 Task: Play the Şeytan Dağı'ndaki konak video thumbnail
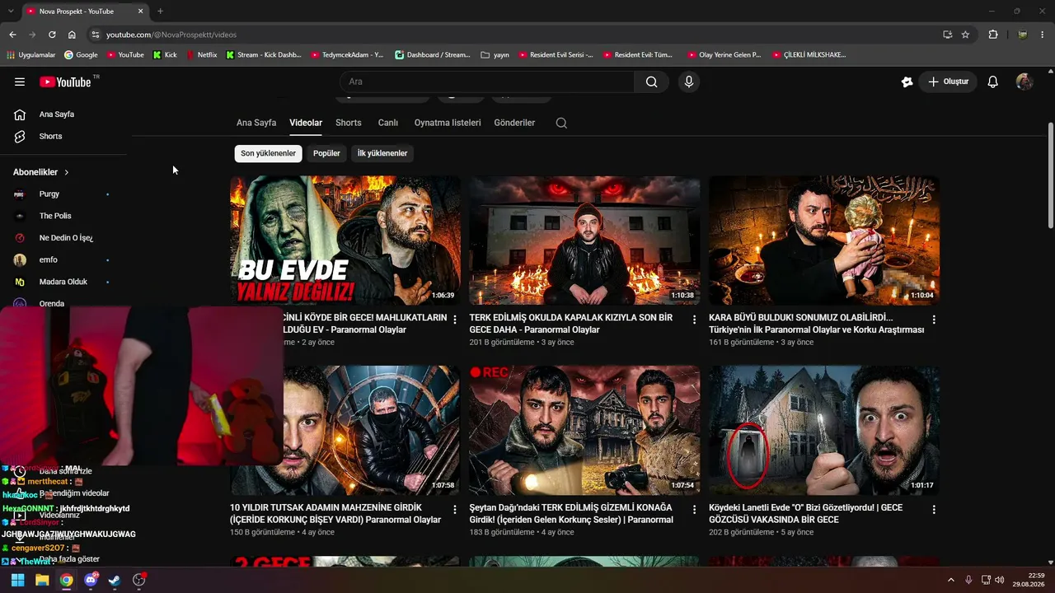[584, 431]
